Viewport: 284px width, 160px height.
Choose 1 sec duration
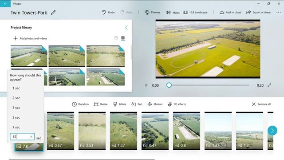click(25, 88)
